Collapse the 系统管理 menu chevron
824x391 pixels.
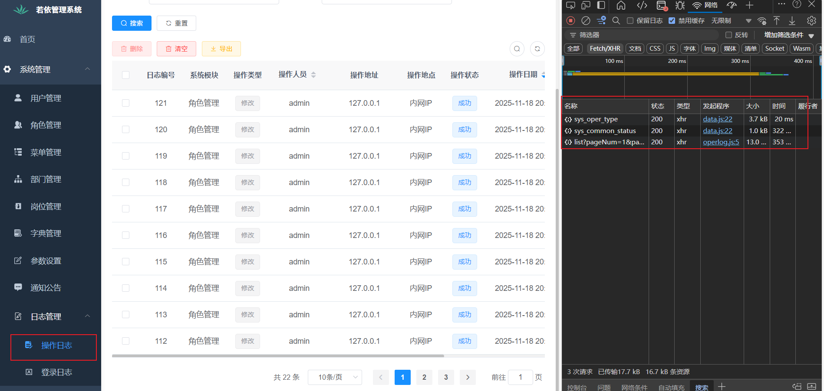pos(87,69)
